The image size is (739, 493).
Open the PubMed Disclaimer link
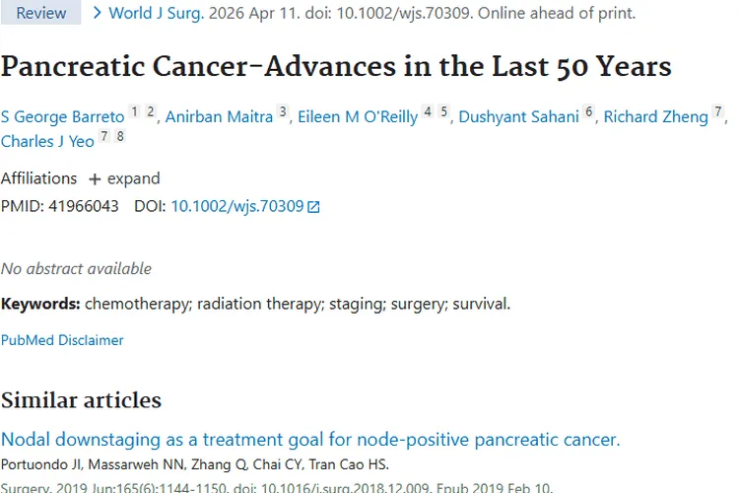coord(62,340)
